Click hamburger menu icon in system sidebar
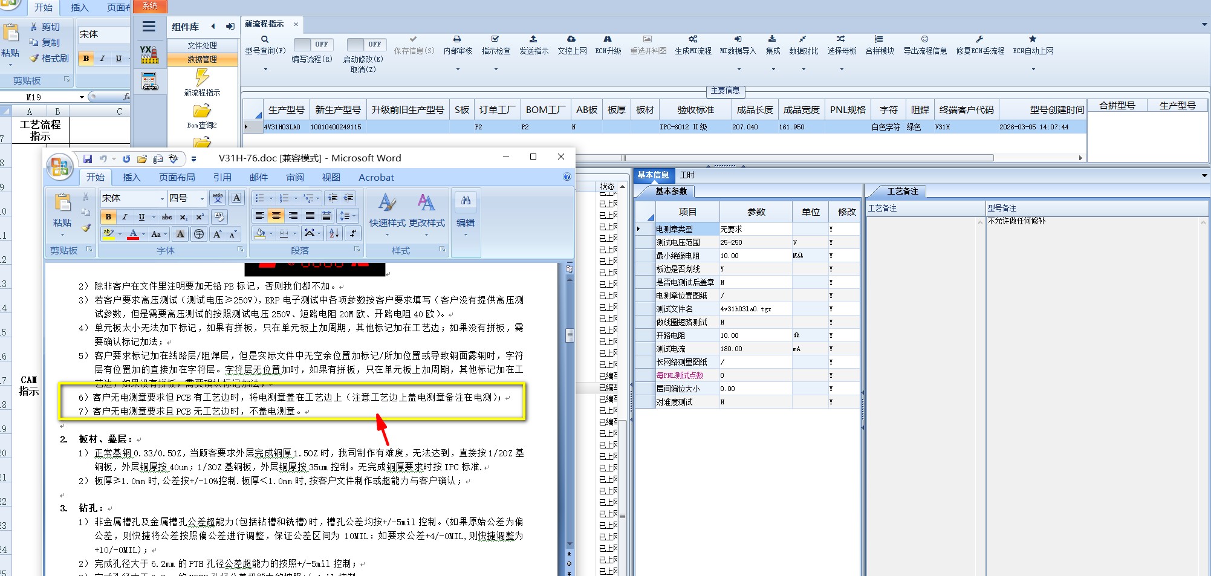Image resolution: width=1211 pixels, height=576 pixels. point(149,27)
